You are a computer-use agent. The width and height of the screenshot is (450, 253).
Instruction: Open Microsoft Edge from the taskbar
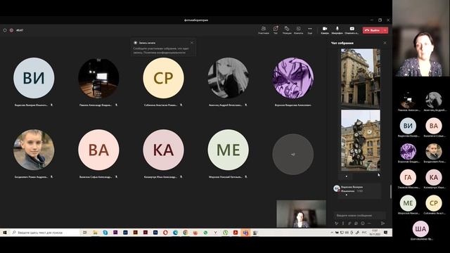click(175, 233)
